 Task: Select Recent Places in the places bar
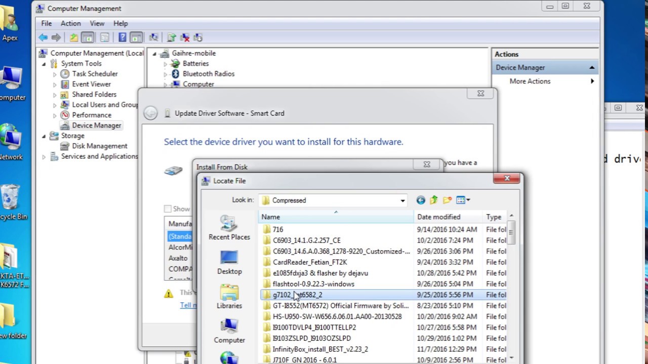pyautogui.click(x=229, y=229)
